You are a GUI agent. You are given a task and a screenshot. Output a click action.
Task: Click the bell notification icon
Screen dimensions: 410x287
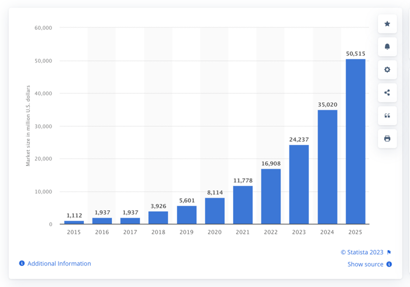tap(387, 47)
